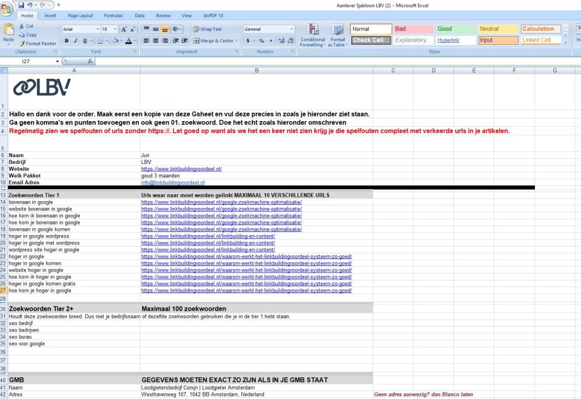Apply the accounting dollar number format
This screenshot has width=581, height=399.
(x=248, y=41)
